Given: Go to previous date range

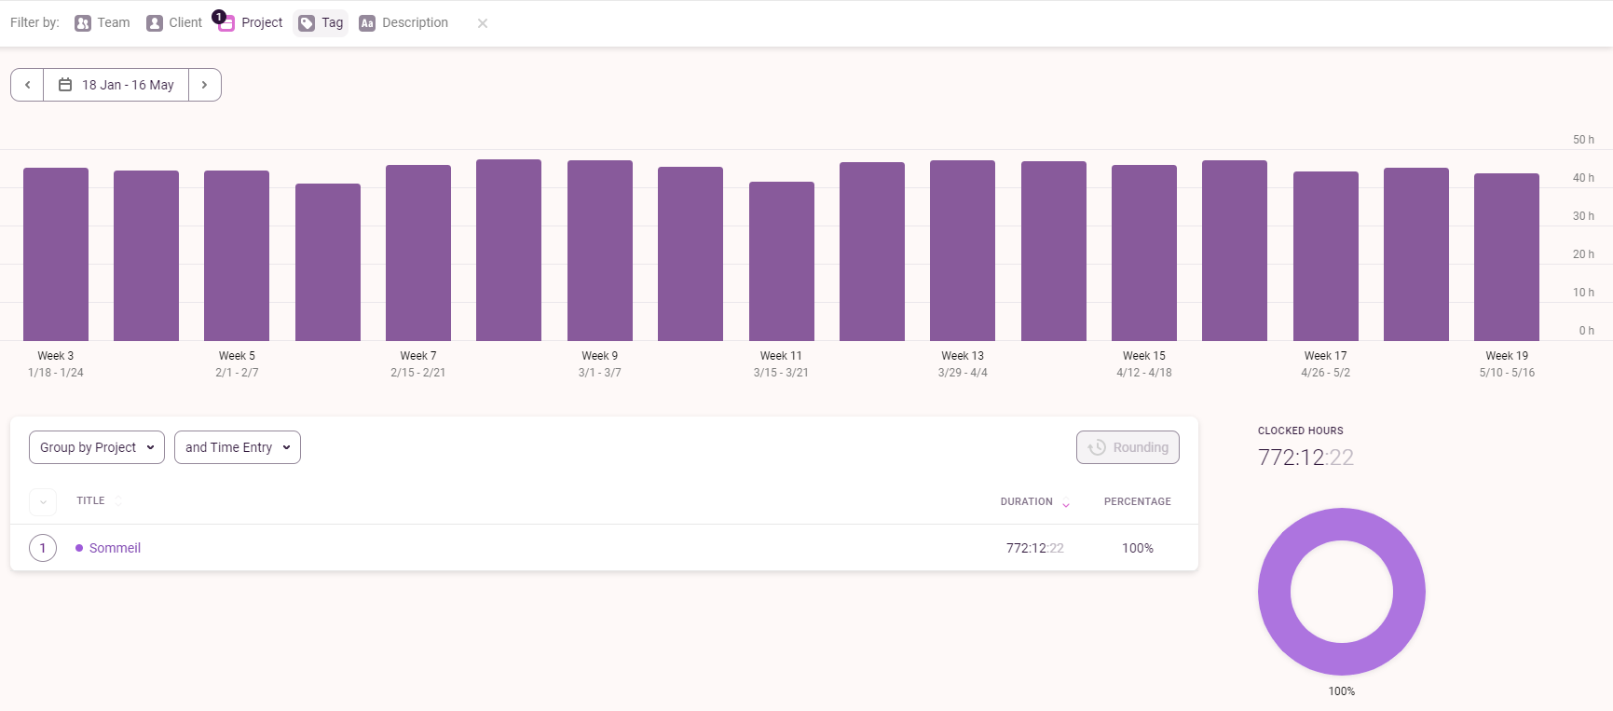Looking at the screenshot, I should pyautogui.click(x=28, y=85).
